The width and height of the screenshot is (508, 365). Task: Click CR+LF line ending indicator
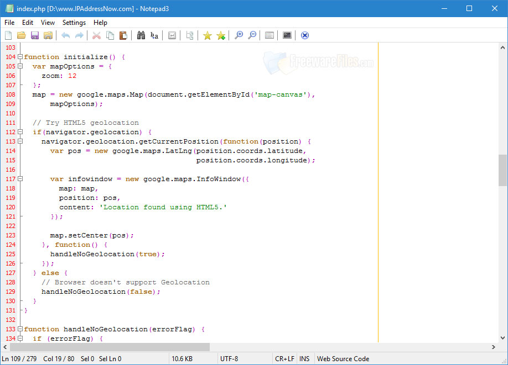coord(284,359)
